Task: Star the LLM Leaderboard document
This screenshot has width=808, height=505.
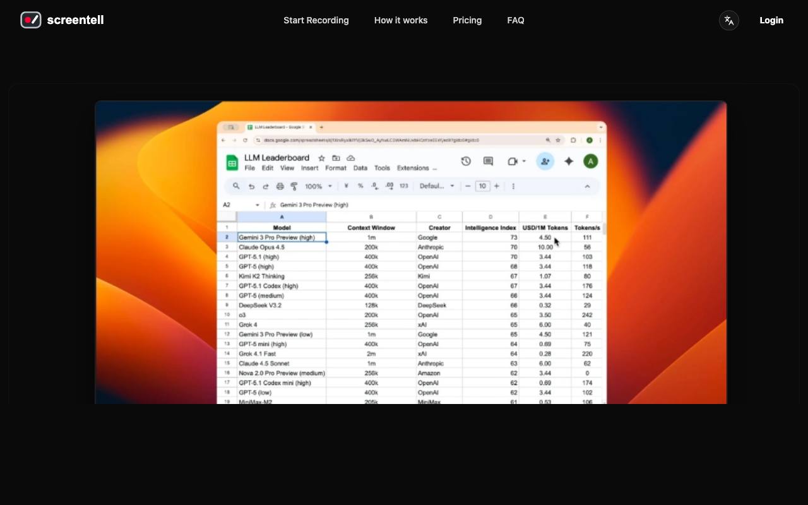Action: click(x=322, y=158)
